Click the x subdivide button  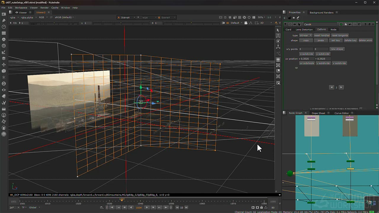pos(306,54)
